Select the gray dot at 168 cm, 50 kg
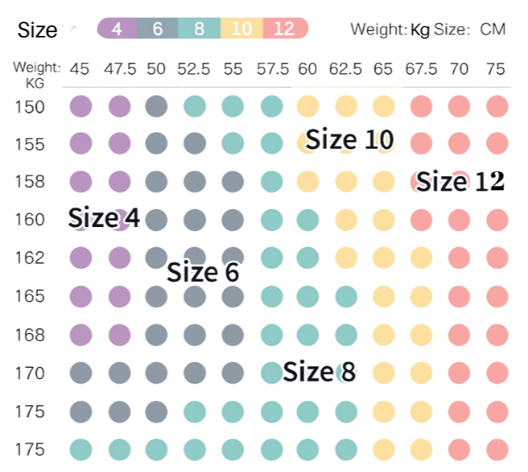The width and height of the screenshot is (528, 472). click(x=156, y=334)
